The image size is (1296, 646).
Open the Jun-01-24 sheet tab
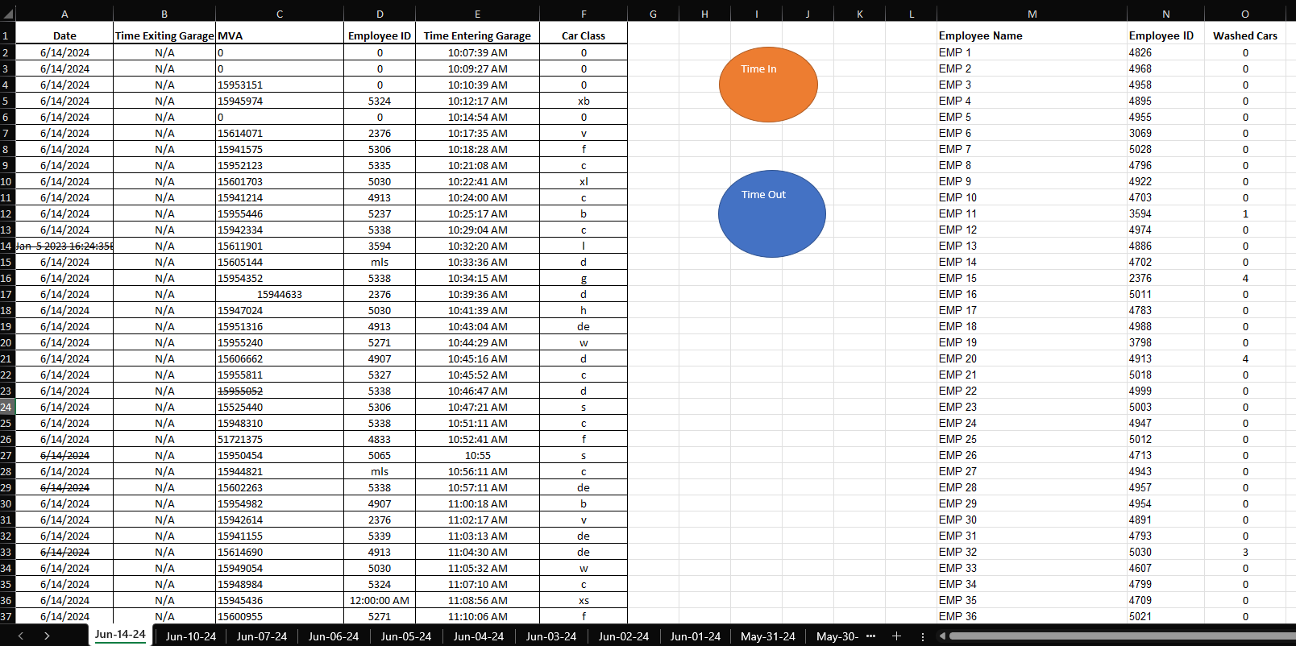pyautogui.click(x=696, y=636)
